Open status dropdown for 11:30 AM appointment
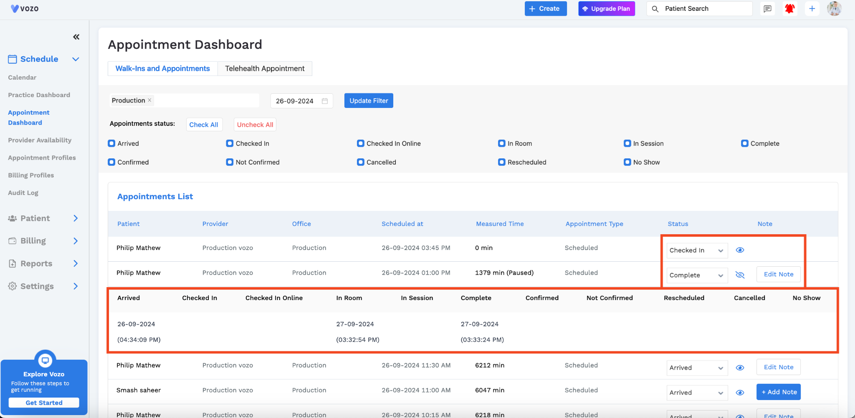The image size is (855, 418). click(697, 368)
